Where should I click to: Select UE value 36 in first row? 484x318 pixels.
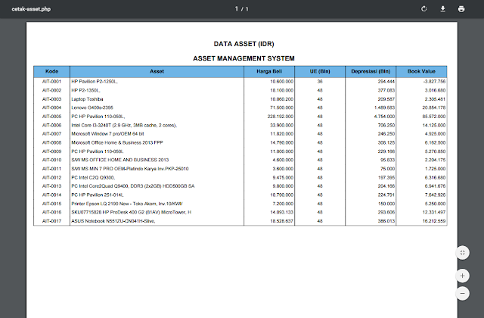(320, 82)
